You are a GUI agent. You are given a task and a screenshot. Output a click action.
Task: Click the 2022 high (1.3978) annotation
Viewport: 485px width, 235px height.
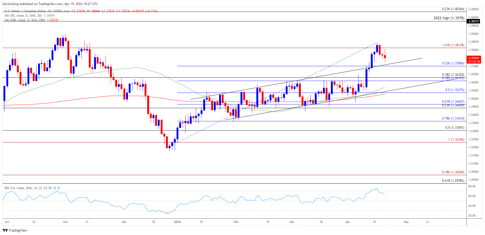coord(449,18)
